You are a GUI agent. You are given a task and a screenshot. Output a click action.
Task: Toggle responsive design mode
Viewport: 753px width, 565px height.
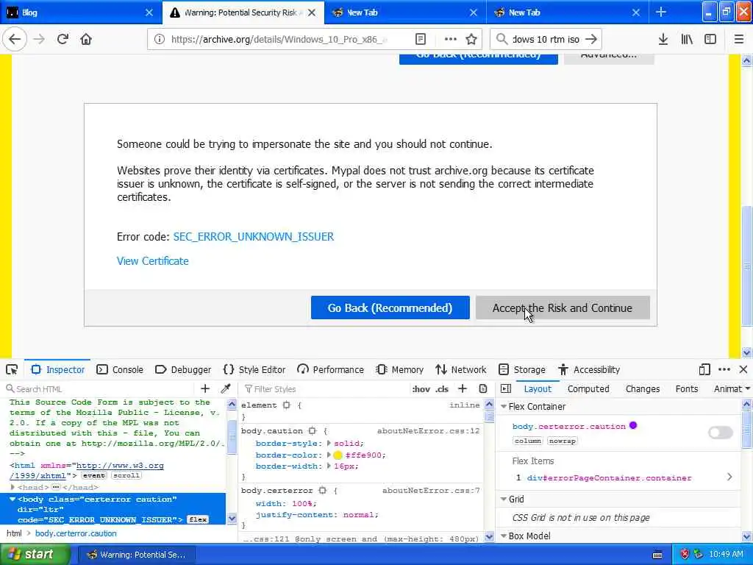click(x=704, y=369)
